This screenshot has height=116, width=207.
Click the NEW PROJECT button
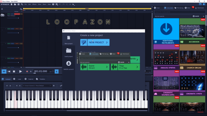point(95,42)
